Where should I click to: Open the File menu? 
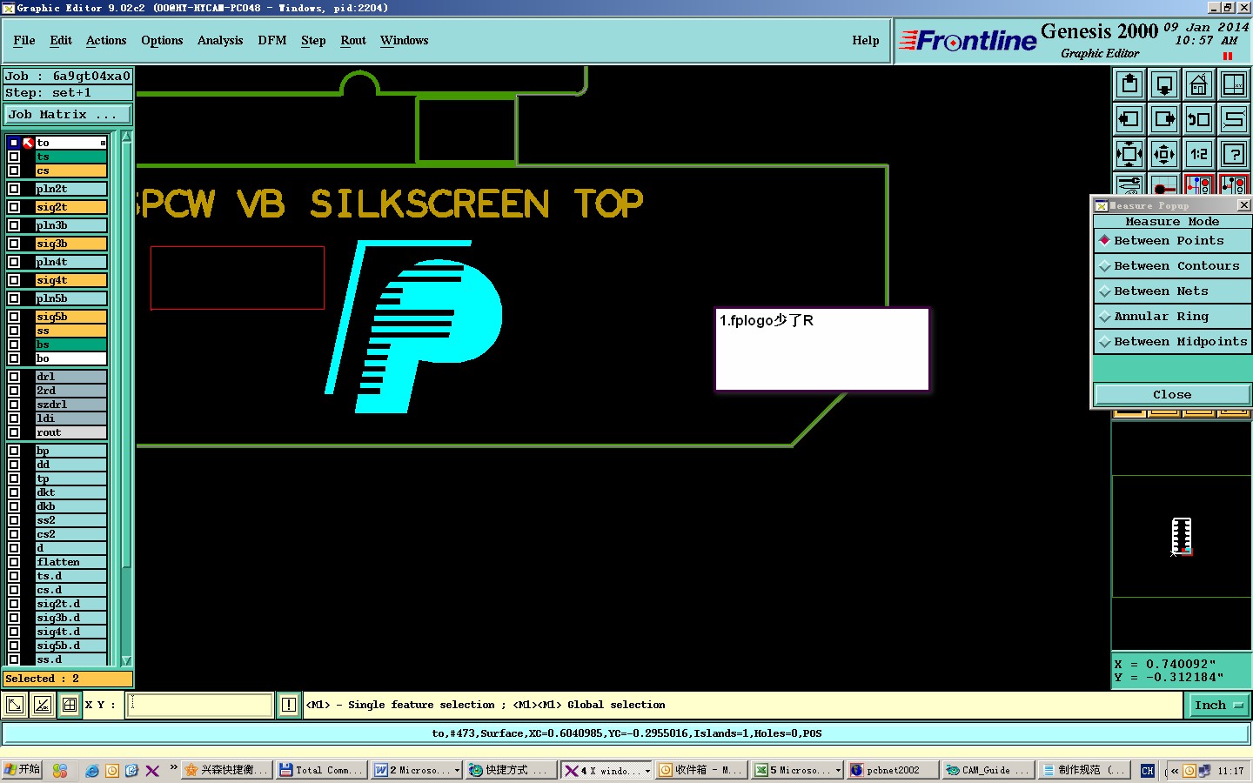pos(24,41)
